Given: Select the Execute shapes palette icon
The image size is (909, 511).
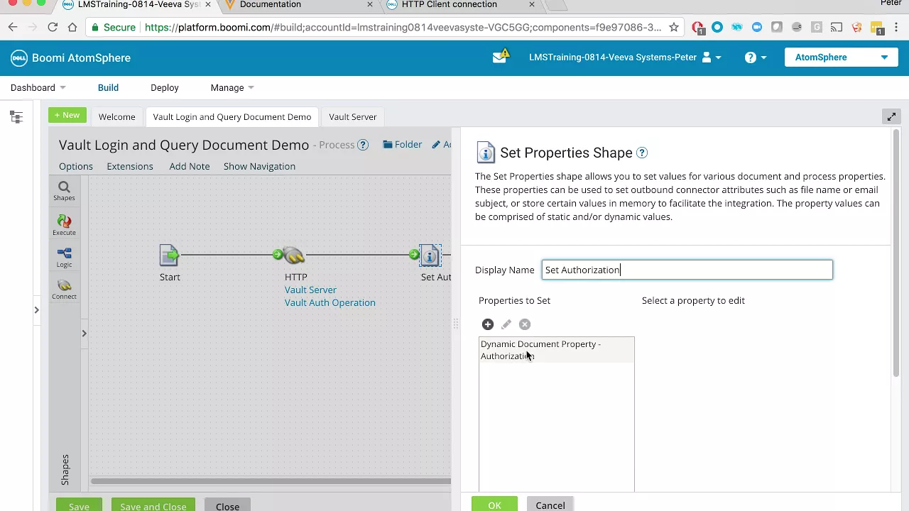Looking at the screenshot, I should click(x=64, y=225).
